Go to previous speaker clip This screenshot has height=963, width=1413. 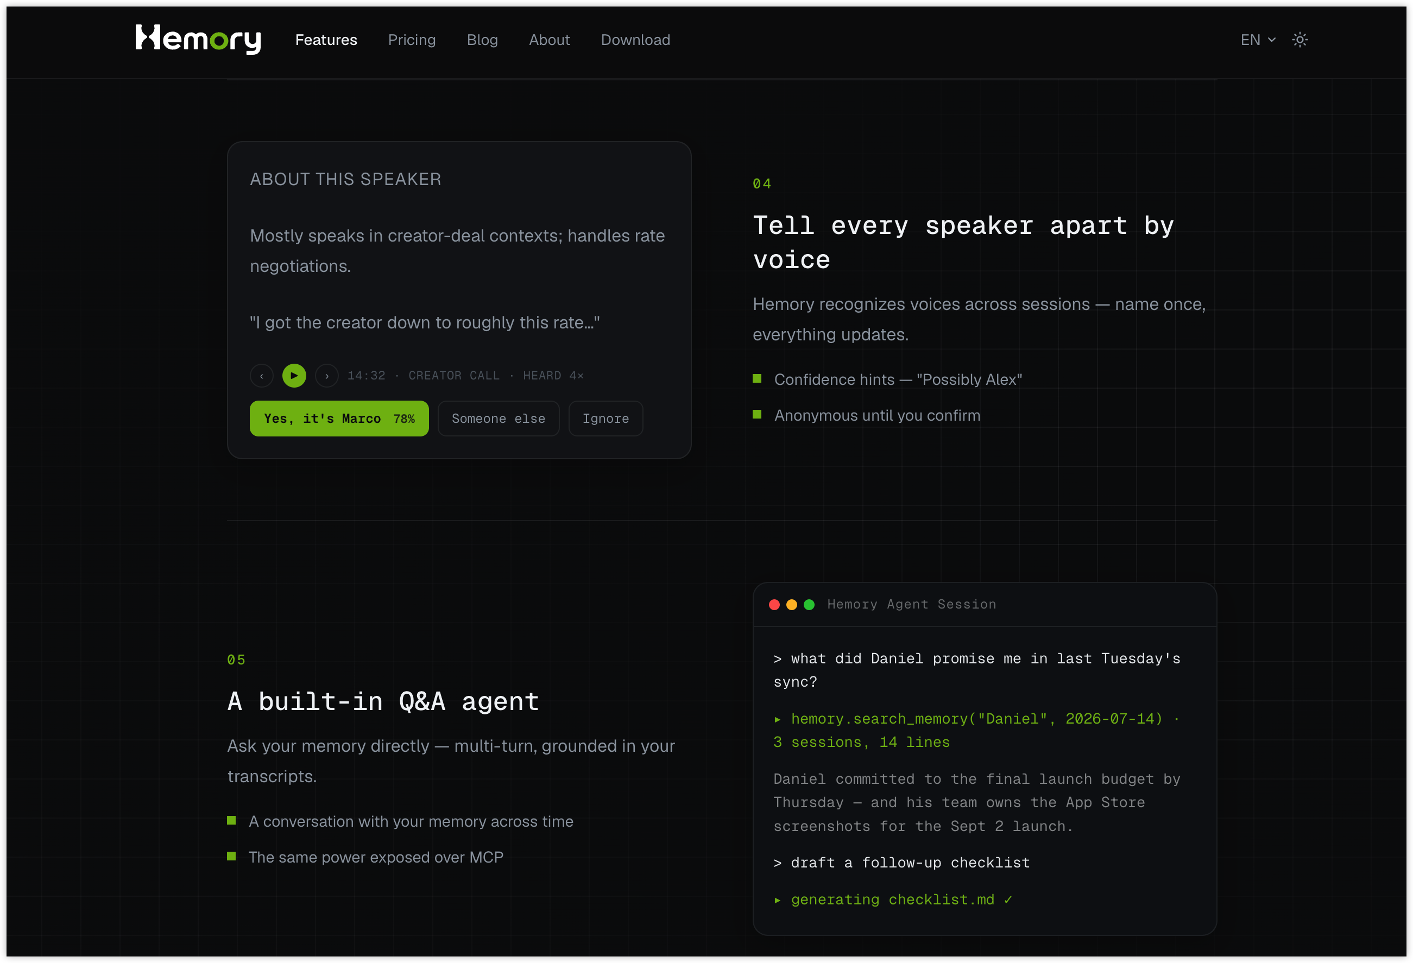pyautogui.click(x=261, y=376)
